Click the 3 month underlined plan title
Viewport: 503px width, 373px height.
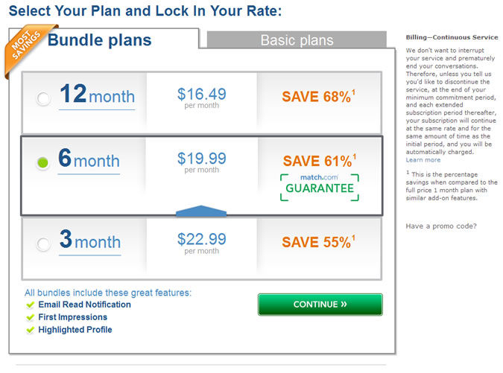click(90, 241)
